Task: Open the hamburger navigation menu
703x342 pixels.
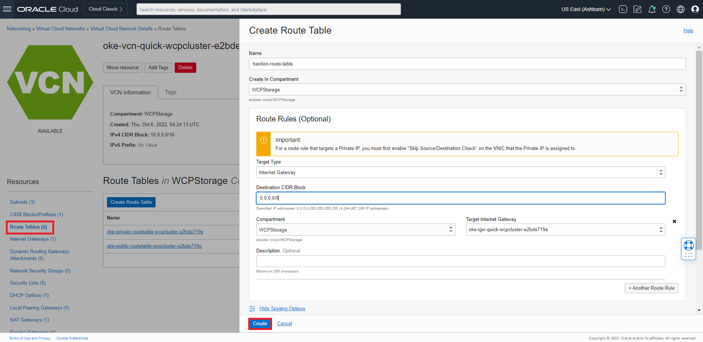Action: click(7, 9)
